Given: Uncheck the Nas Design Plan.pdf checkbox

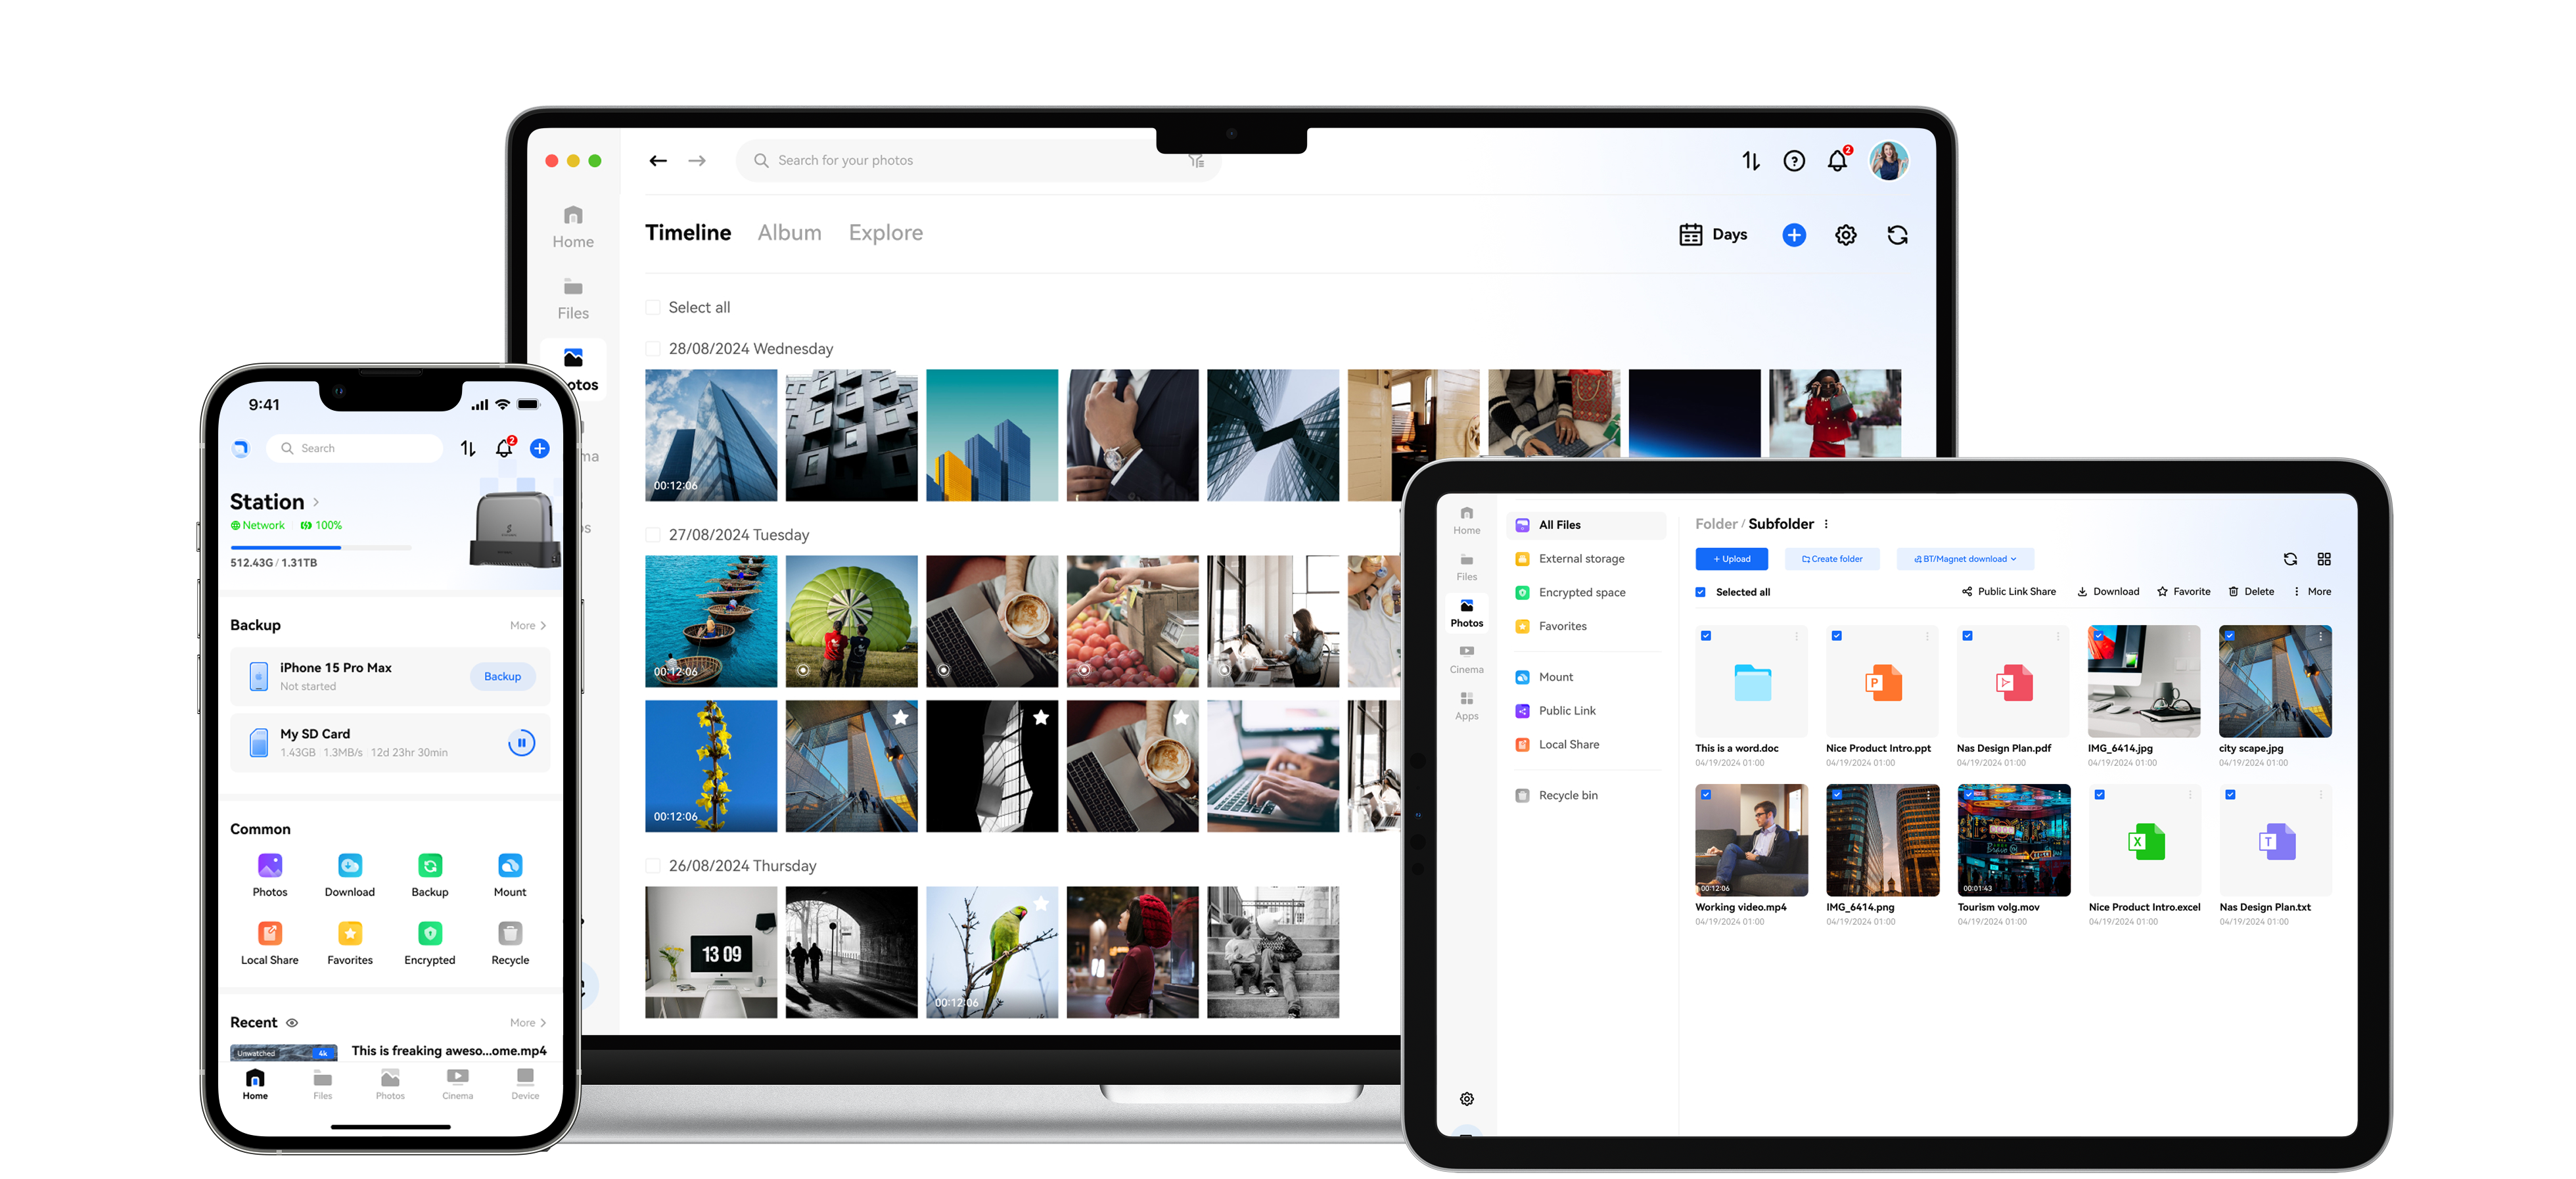Looking at the screenshot, I should pos(1968,635).
